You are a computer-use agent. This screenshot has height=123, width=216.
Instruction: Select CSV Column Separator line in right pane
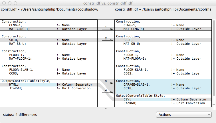(x=163, y=99)
